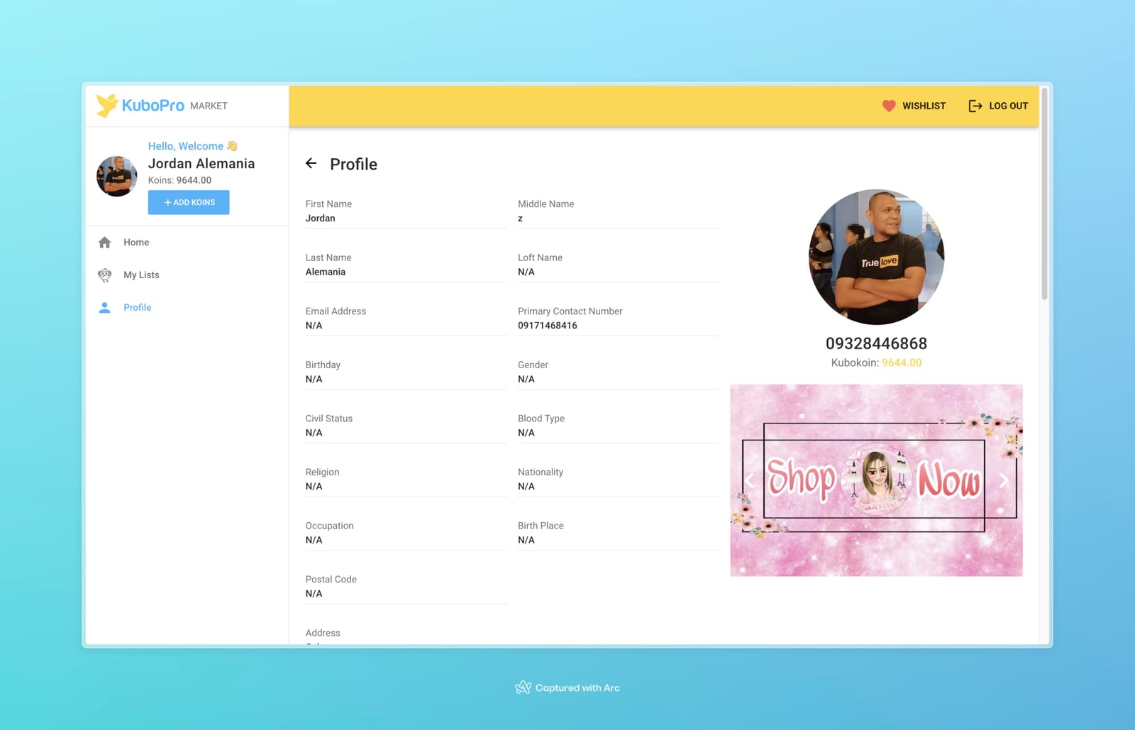Click the Kubokoin balance 9644.00
This screenshot has height=730, width=1135.
901,363
